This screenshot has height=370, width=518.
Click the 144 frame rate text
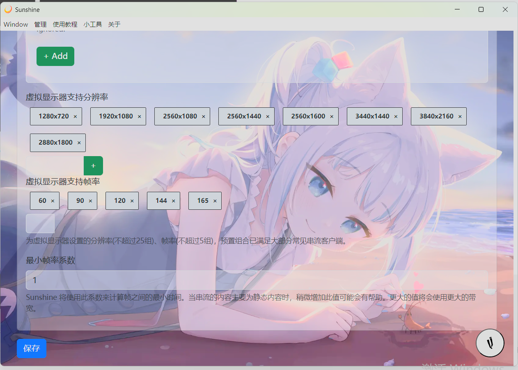[x=161, y=201]
